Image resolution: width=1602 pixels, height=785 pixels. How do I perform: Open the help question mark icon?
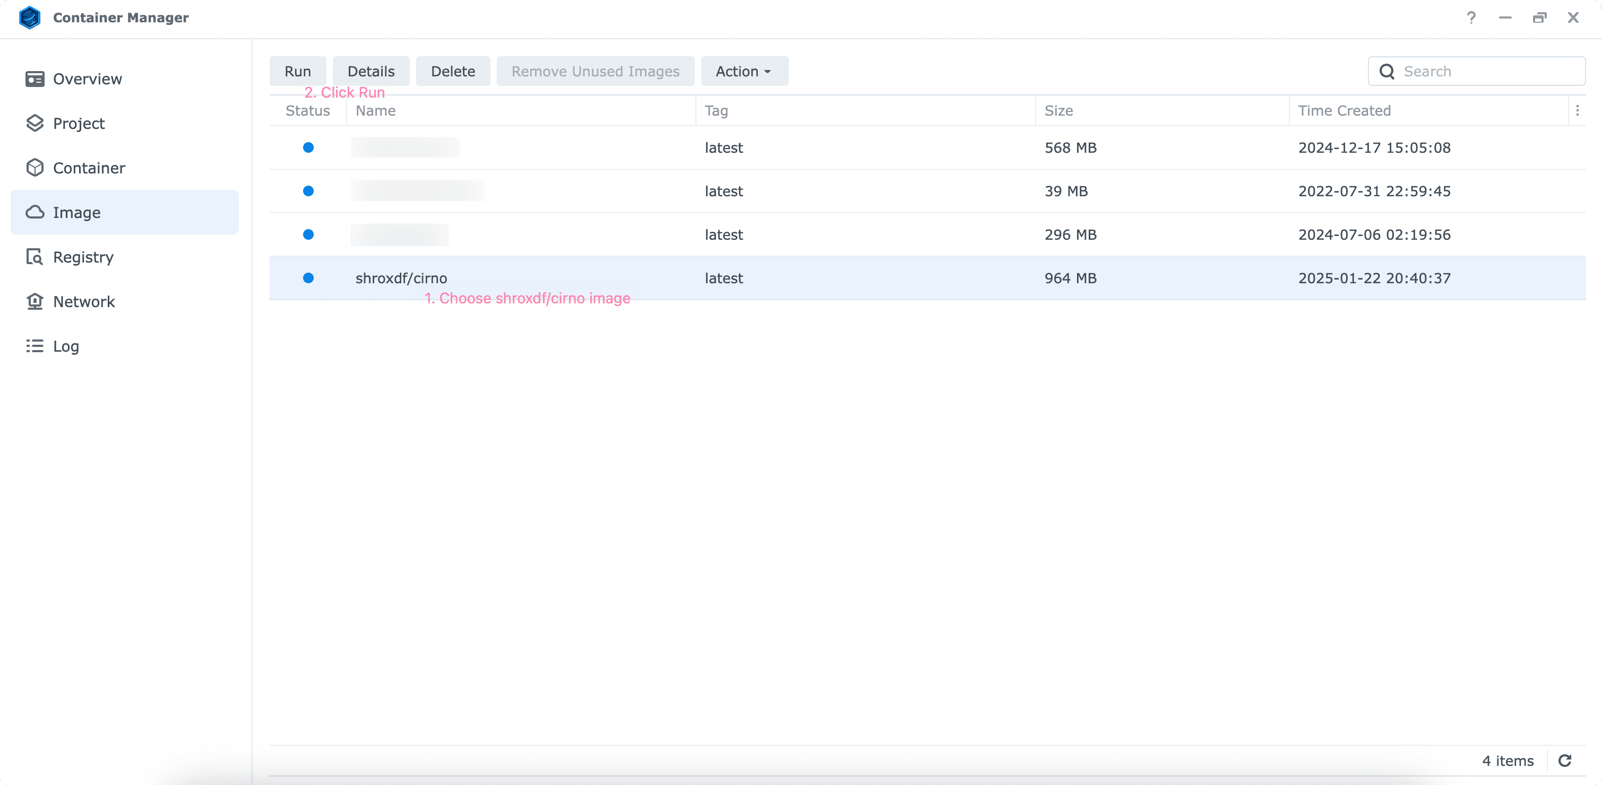tap(1471, 18)
